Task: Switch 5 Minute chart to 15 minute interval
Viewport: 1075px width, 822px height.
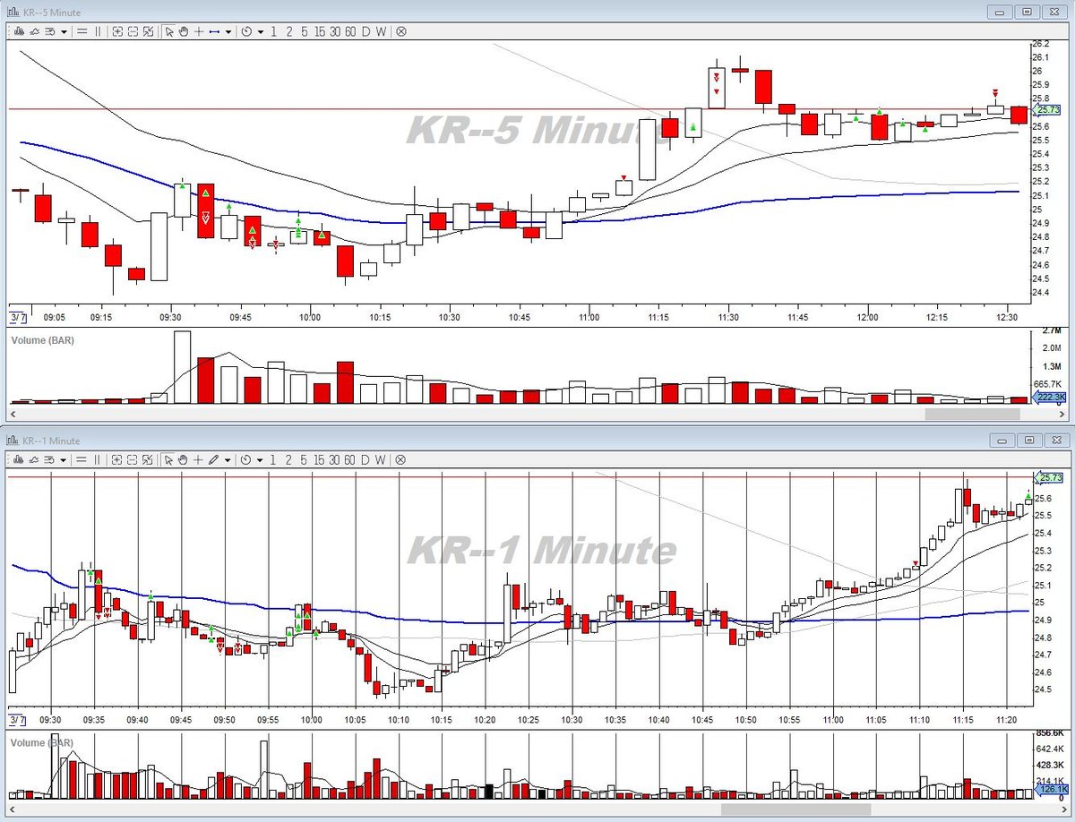Action: tap(320, 31)
